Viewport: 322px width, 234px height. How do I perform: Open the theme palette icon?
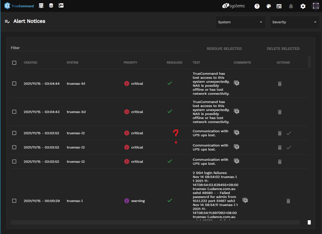[269, 6]
